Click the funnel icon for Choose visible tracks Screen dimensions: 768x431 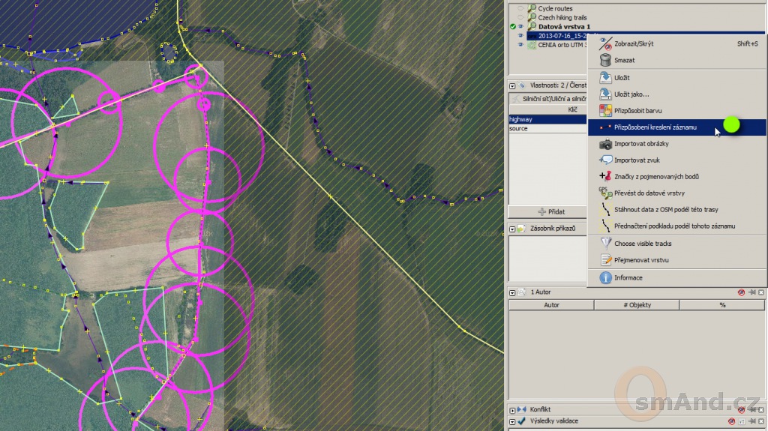(606, 244)
